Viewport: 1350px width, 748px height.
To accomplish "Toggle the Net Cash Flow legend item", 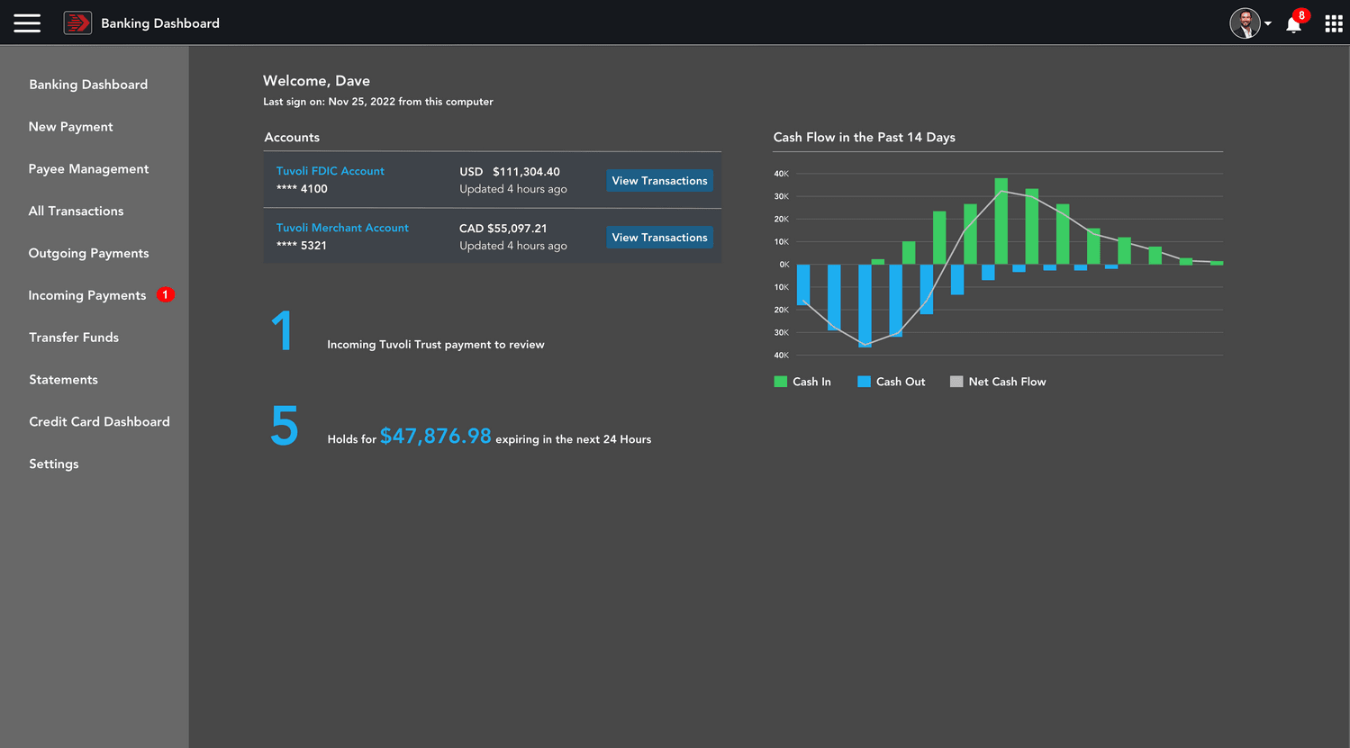I will tap(998, 382).
